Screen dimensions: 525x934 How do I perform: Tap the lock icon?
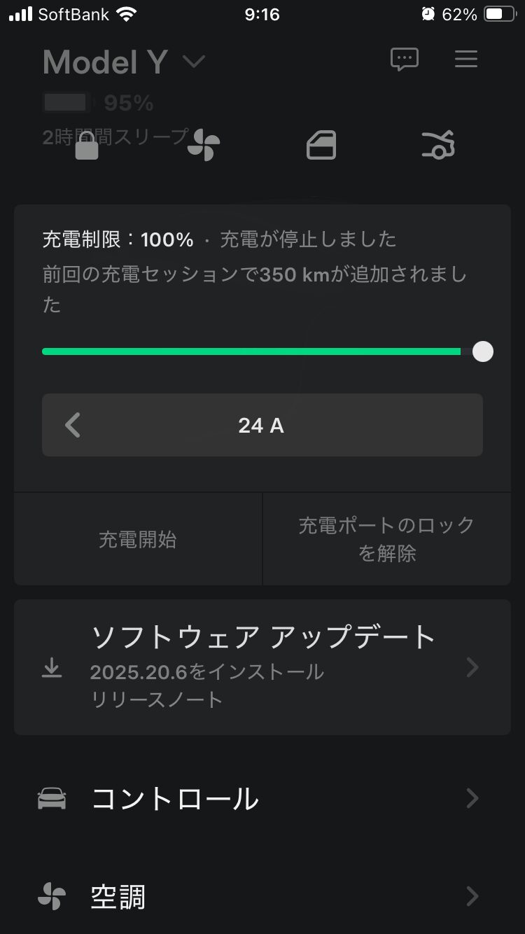pyautogui.click(x=87, y=146)
